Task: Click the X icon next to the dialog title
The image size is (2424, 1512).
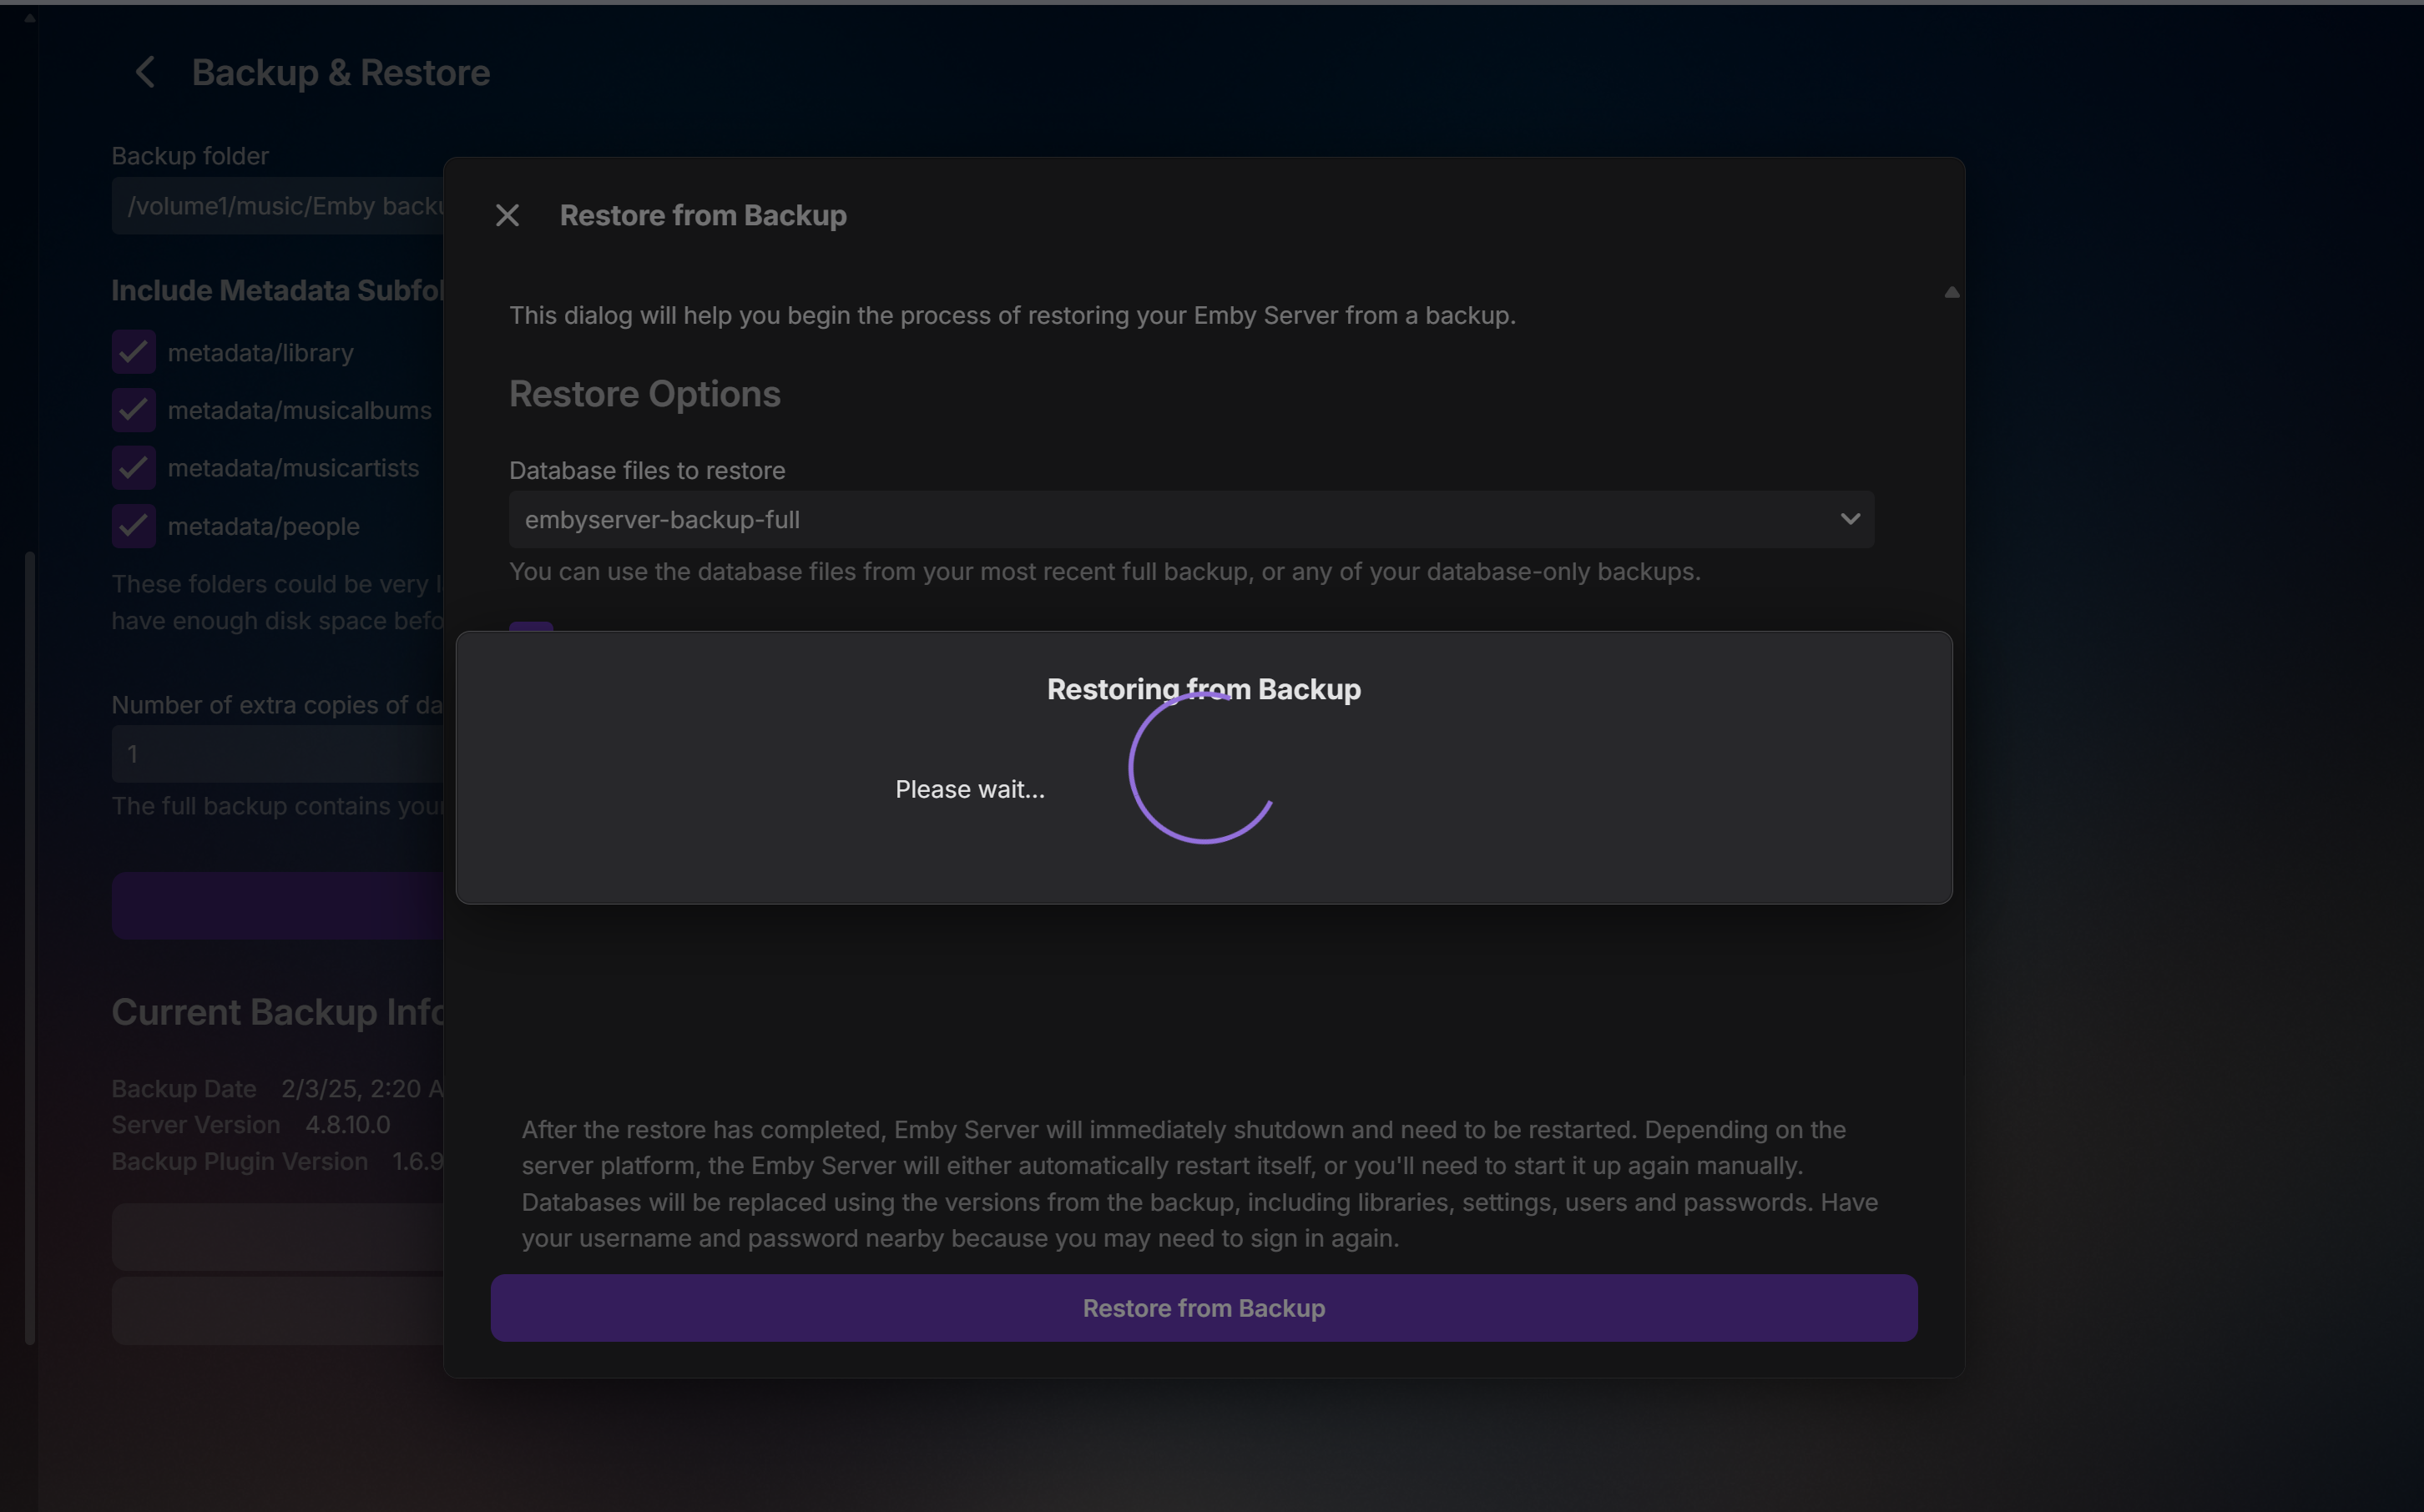Action: tap(508, 215)
